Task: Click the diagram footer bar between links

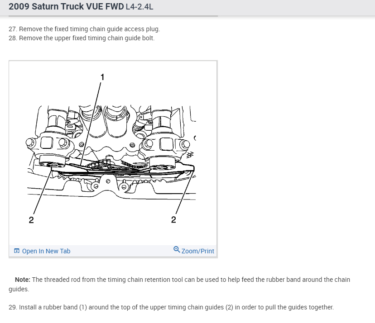Action: click(x=122, y=251)
